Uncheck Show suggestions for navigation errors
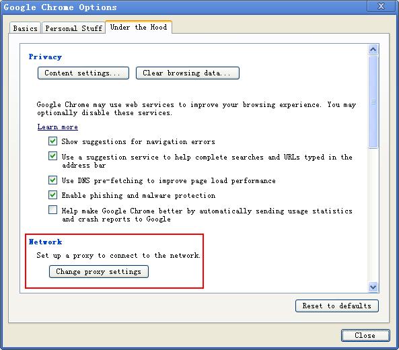The width and height of the screenshot is (399, 350). point(52,141)
